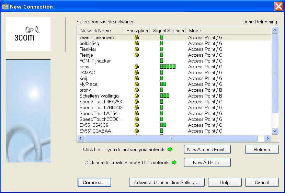This screenshot has width=285, height=193.
Task: Open New Access Point dialog
Action: point(207,149)
